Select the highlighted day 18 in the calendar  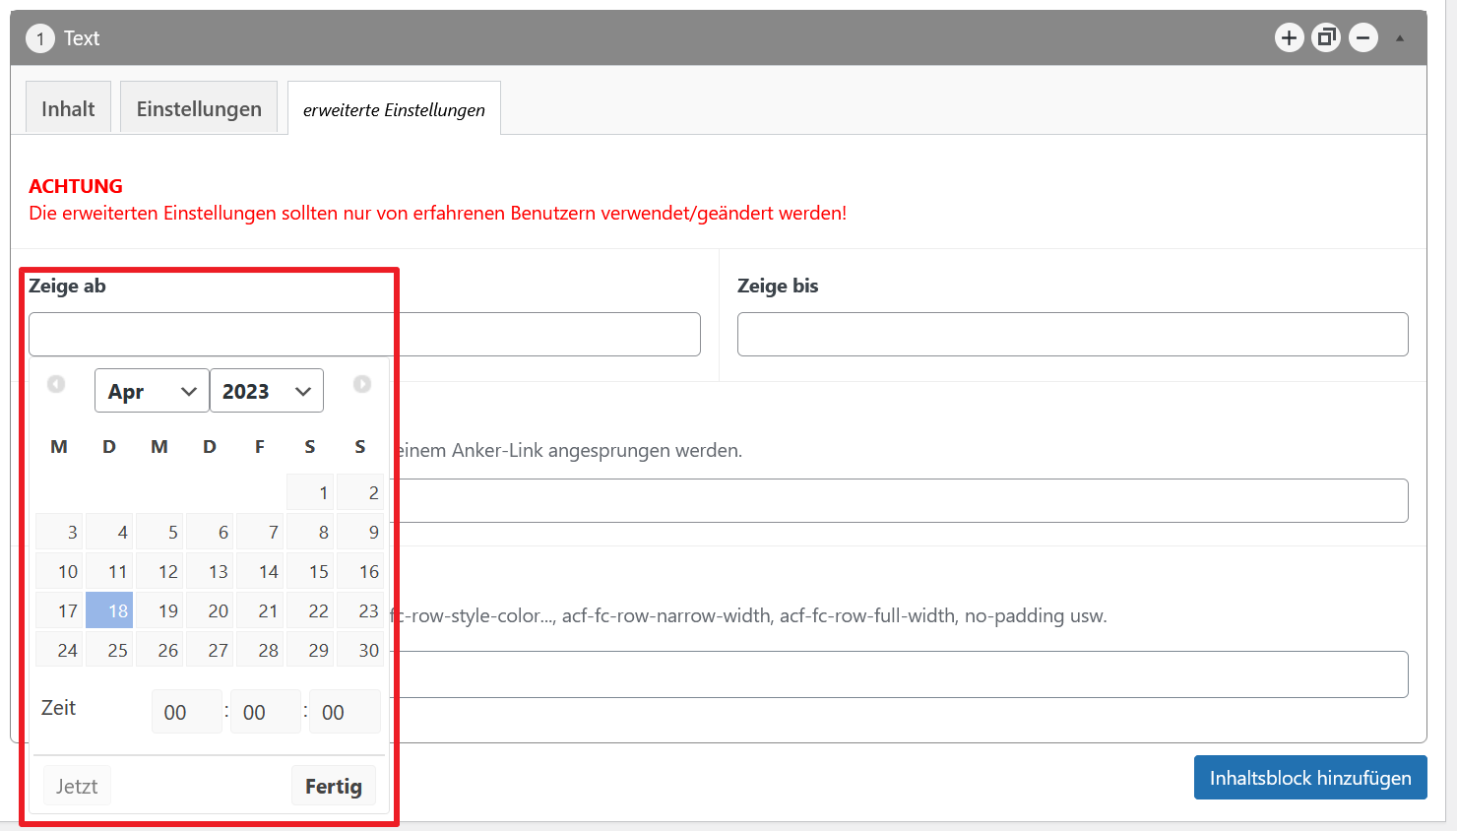tap(109, 610)
